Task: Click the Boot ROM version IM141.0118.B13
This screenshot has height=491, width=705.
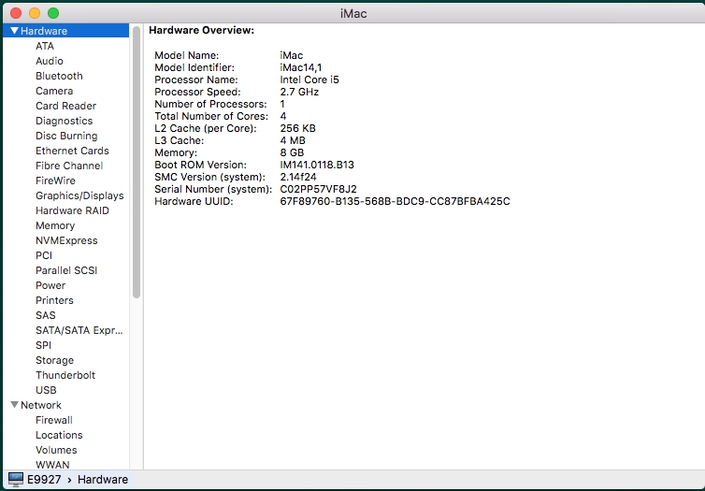Action: click(x=317, y=165)
